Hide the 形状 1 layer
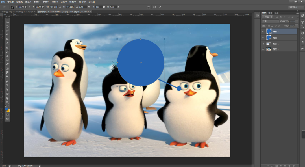The width and height of the screenshot is (305, 167). click(263, 44)
